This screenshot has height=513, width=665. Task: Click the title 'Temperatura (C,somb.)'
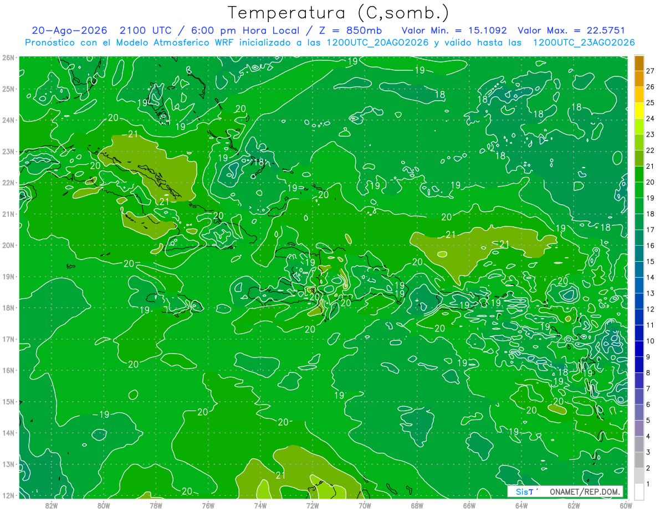click(338, 13)
